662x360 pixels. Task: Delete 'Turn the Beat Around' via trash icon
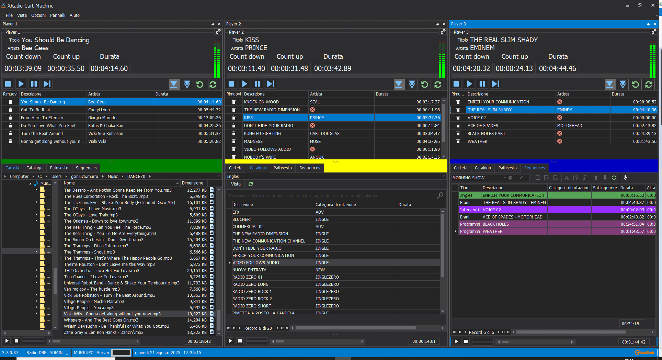tap(11, 134)
